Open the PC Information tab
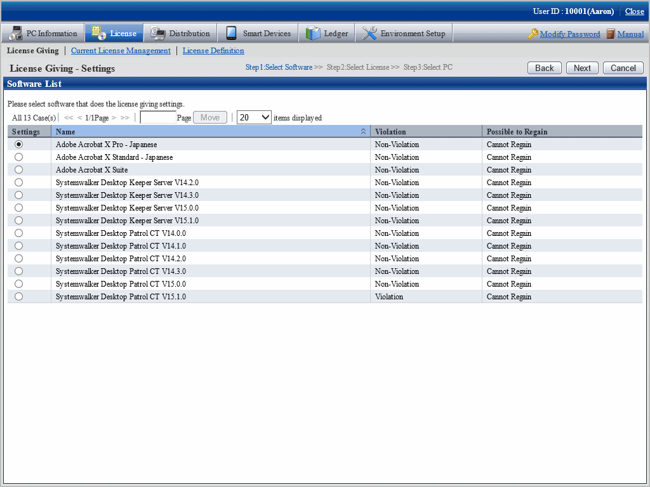This screenshot has height=487, width=650. tap(43, 33)
